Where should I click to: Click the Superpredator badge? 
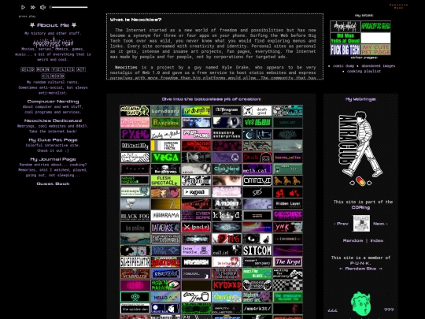135,262
